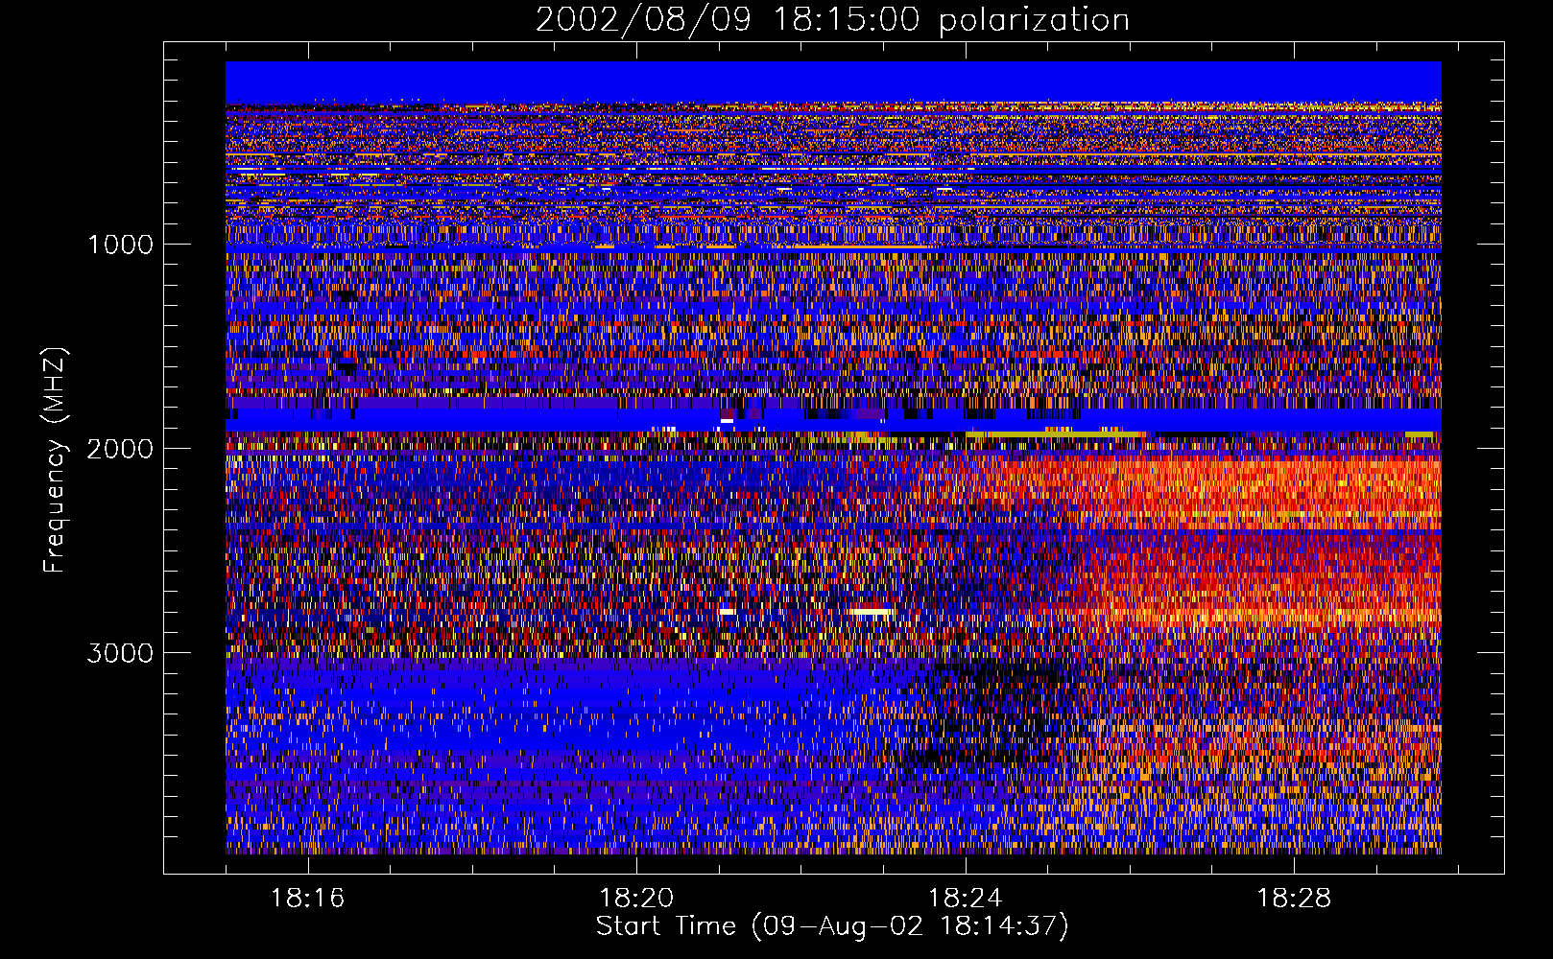Click the "18:28" time tick label
Viewport: 1553px width, 959px height.
tap(1294, 899)
